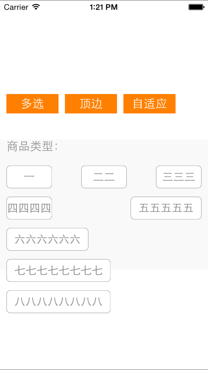This screenshot has width=208, height=370.
Task: Tap gray gap between 四四四四 and 五五五五五 tags
Action: coord(91,208)
